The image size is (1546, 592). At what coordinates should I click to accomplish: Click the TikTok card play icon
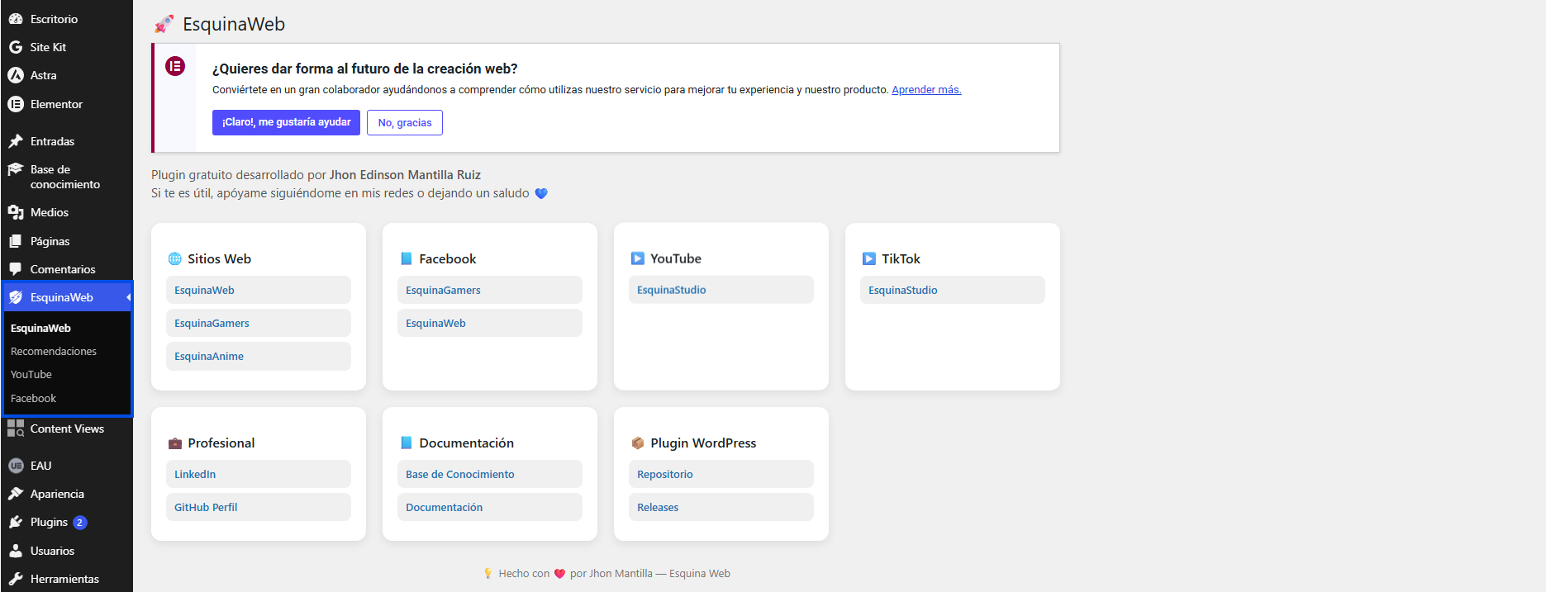coord(869,258)
